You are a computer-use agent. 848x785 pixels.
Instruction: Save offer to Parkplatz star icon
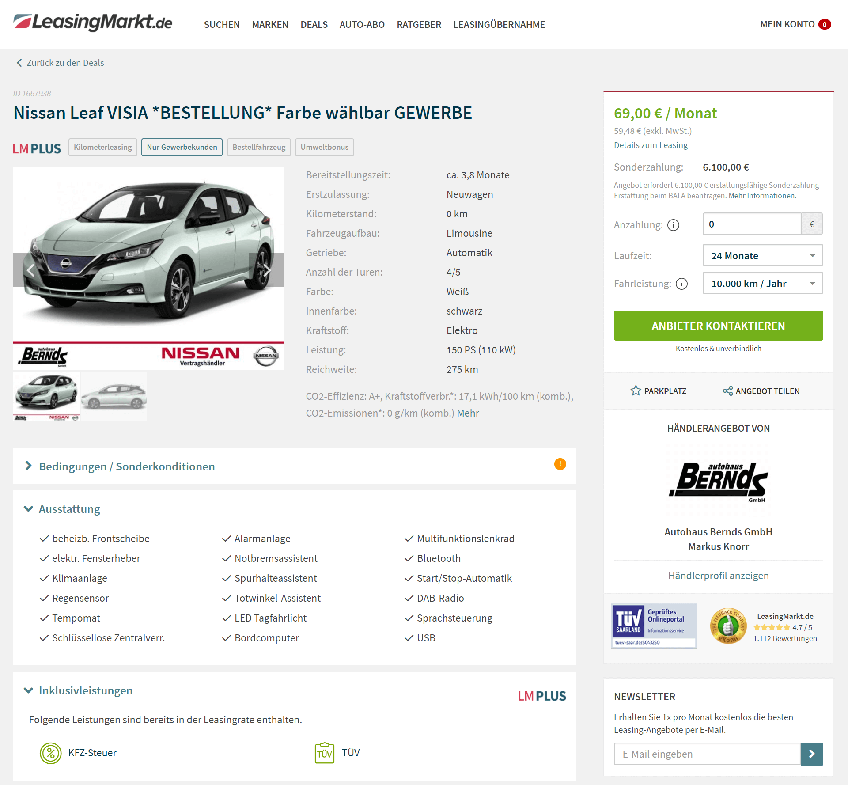pyautogui.click(x=636, y=391)
